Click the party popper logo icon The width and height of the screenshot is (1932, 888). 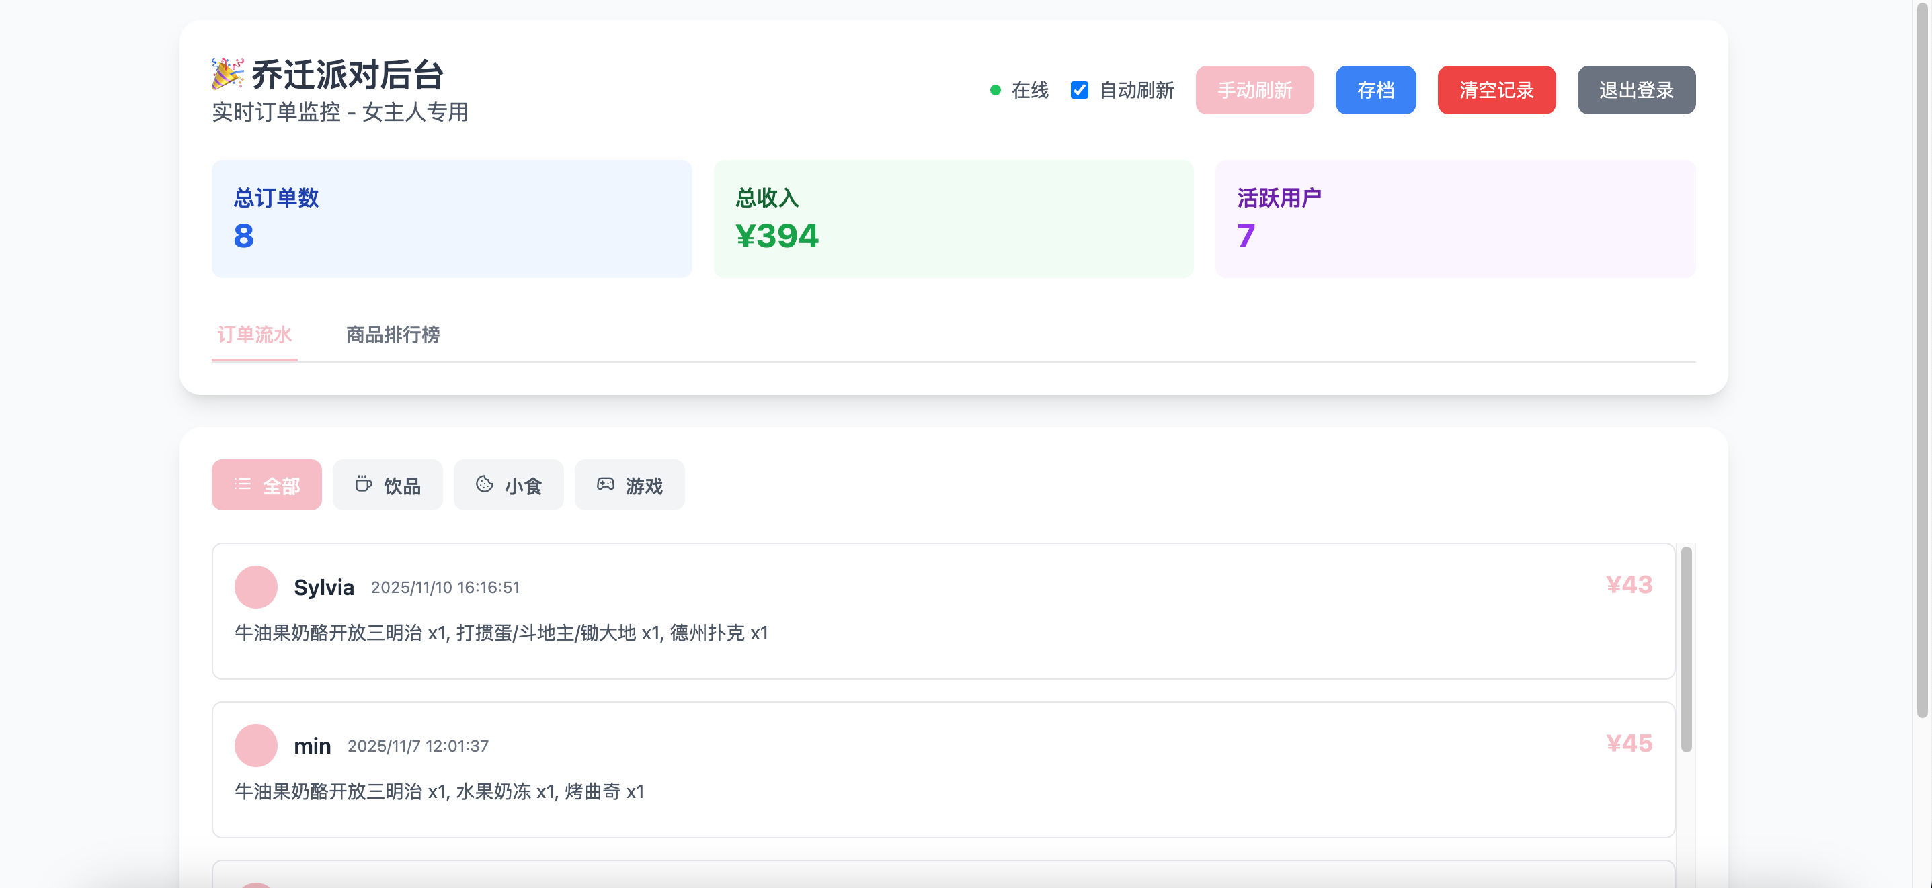tap(227, 73)
